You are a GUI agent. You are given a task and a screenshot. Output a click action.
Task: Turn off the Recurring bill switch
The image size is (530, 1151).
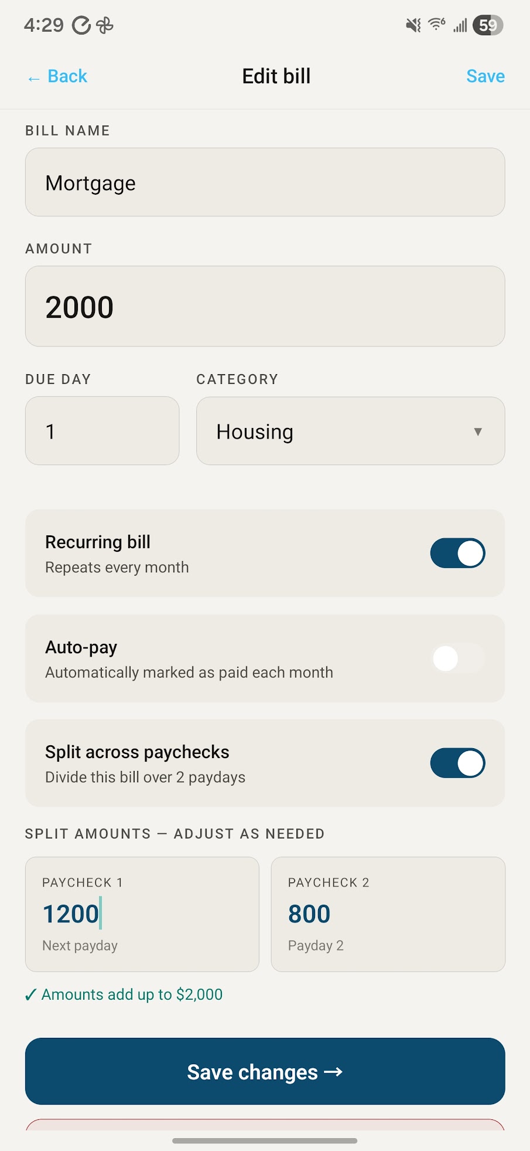pyautogui.click(x=457, y=553)
